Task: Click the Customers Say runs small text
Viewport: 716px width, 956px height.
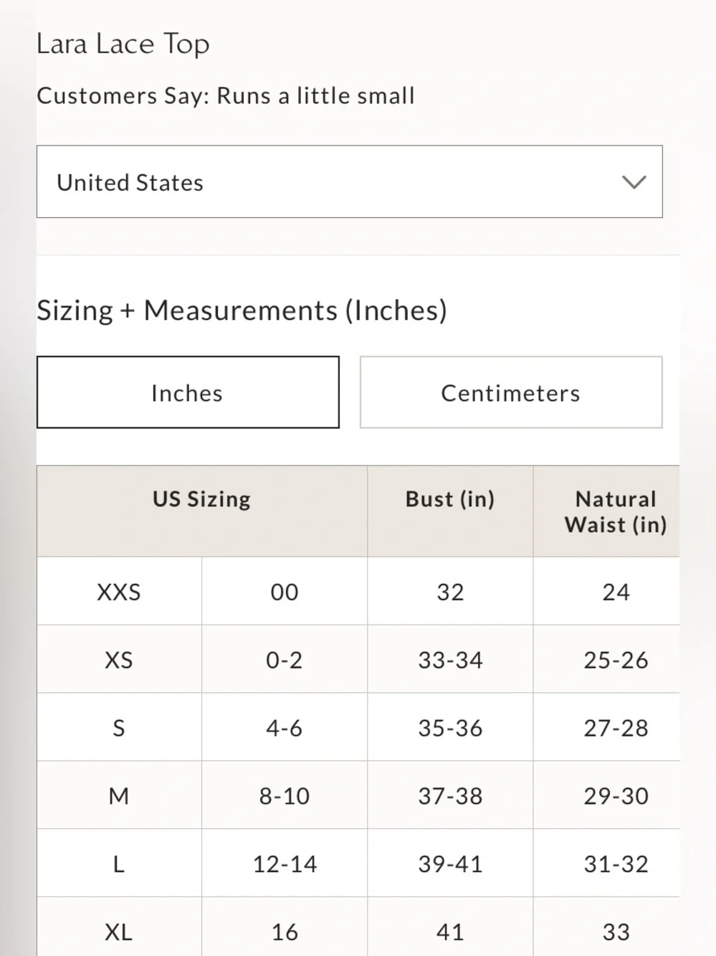Action: pyautogui.click(x=226, y=95)
